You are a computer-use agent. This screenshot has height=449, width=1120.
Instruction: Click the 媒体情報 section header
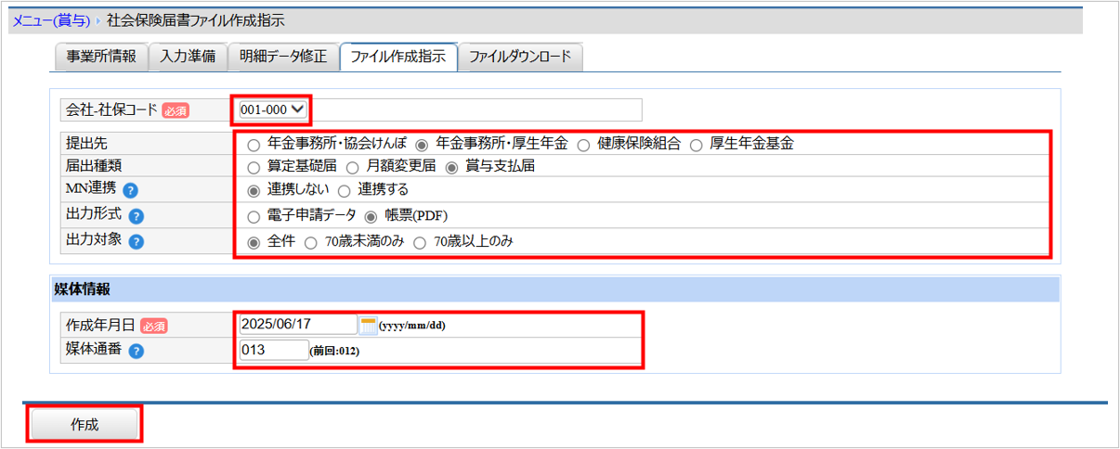pyautogui.click(x=555, y=289)
